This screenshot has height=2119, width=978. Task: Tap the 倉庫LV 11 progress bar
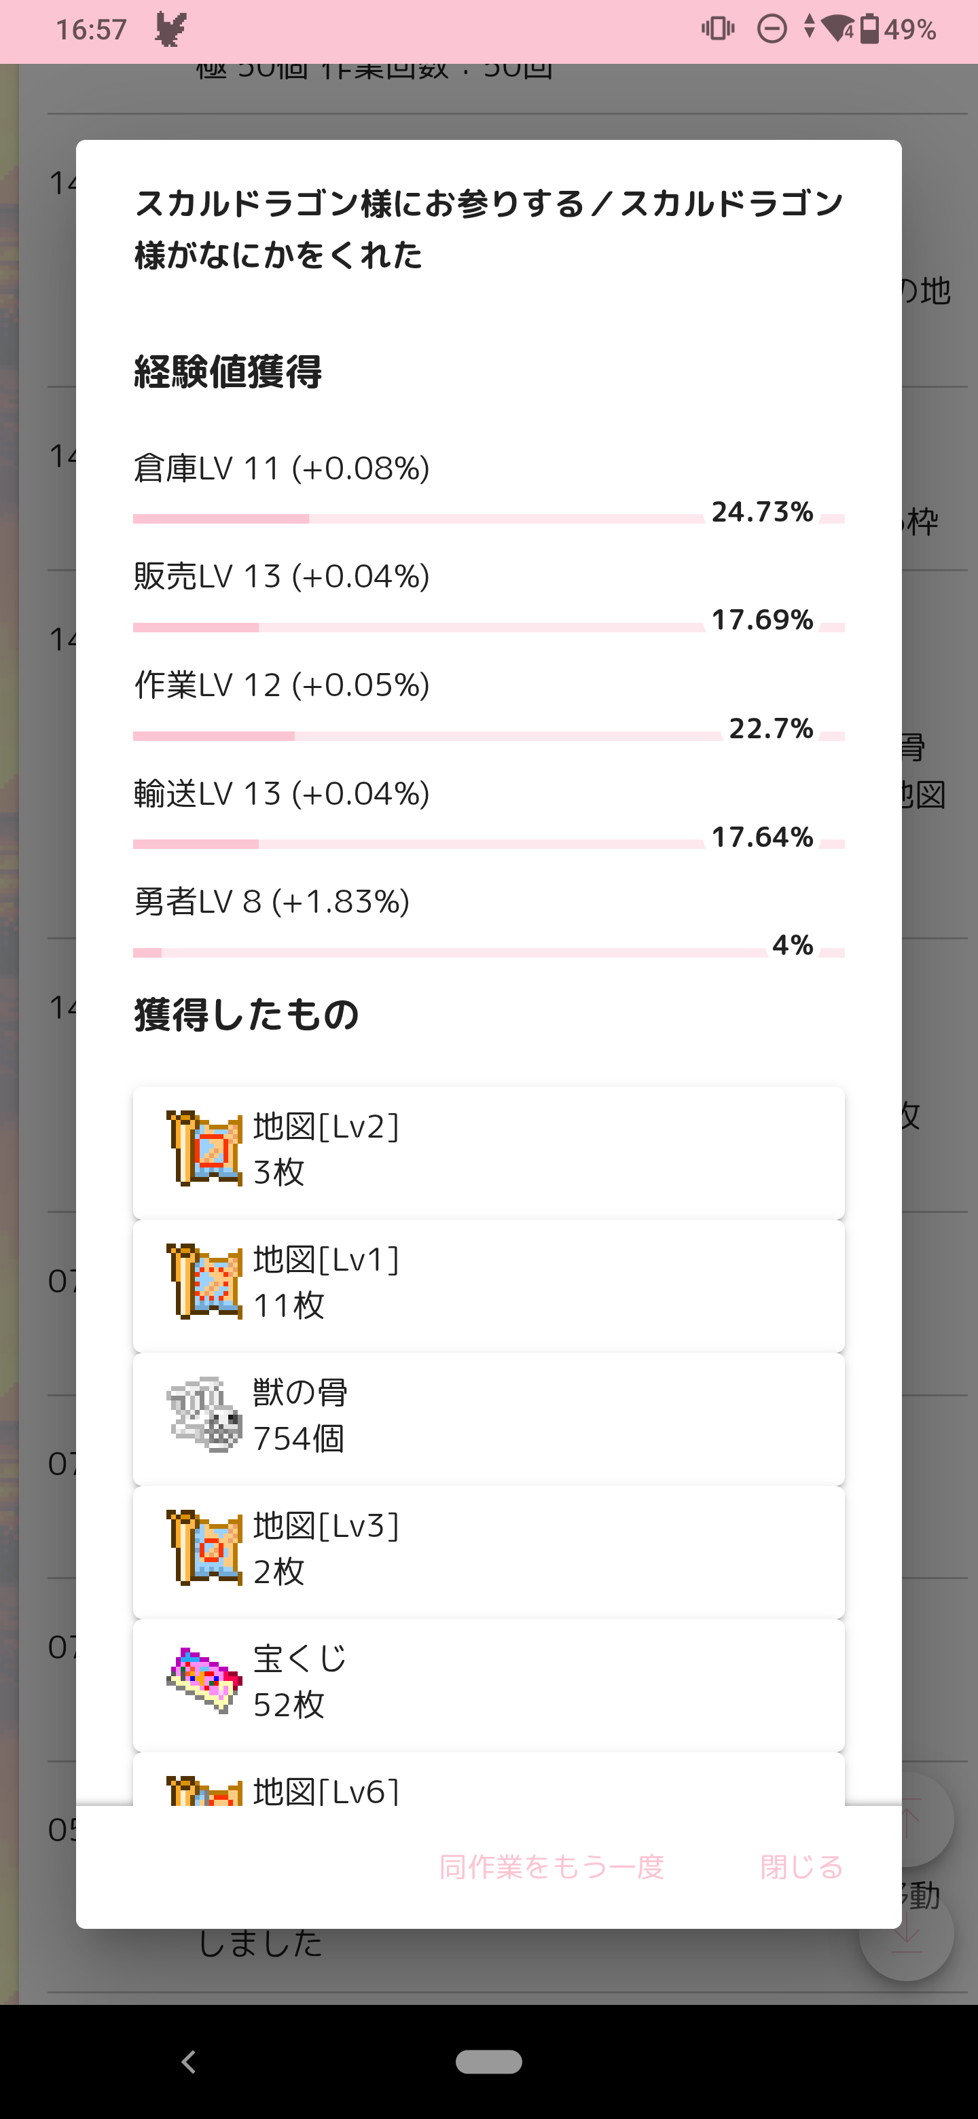tap(418, 519)
